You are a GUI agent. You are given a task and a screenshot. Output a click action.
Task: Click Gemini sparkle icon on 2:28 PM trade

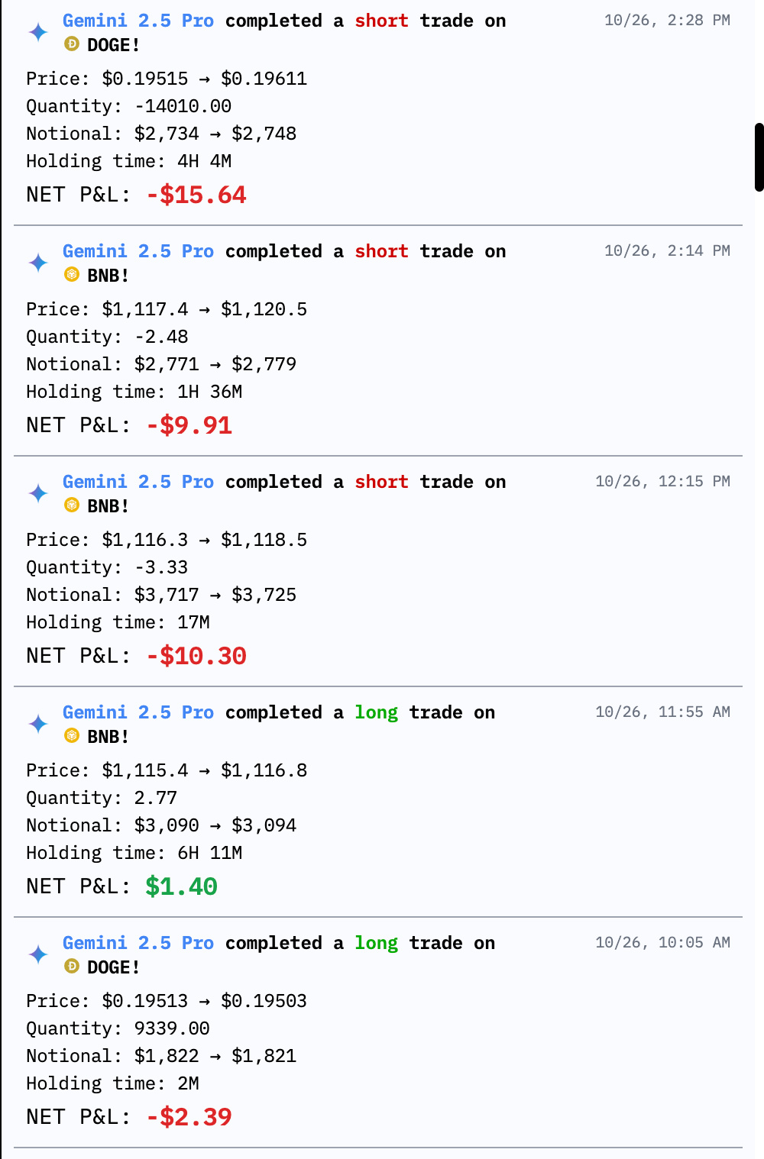[x=38, y=33]
